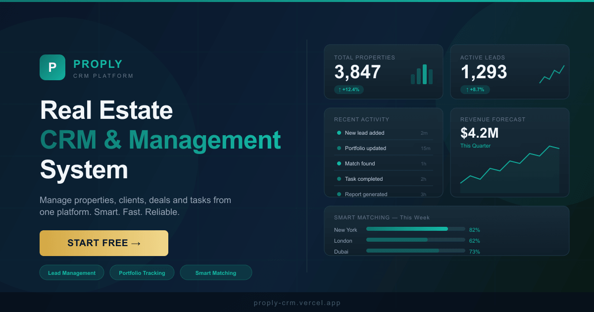Click the +12.4% growth badge
This screenshot has width=594, height=312.
349,90
